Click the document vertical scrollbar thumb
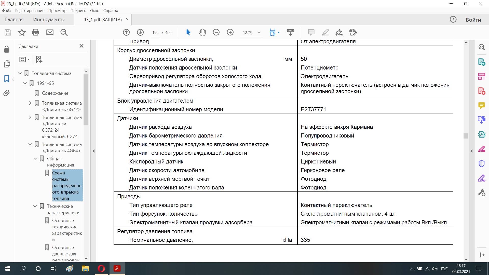Image resolution: width=489 pixels, height=275 pixels. 466,136
